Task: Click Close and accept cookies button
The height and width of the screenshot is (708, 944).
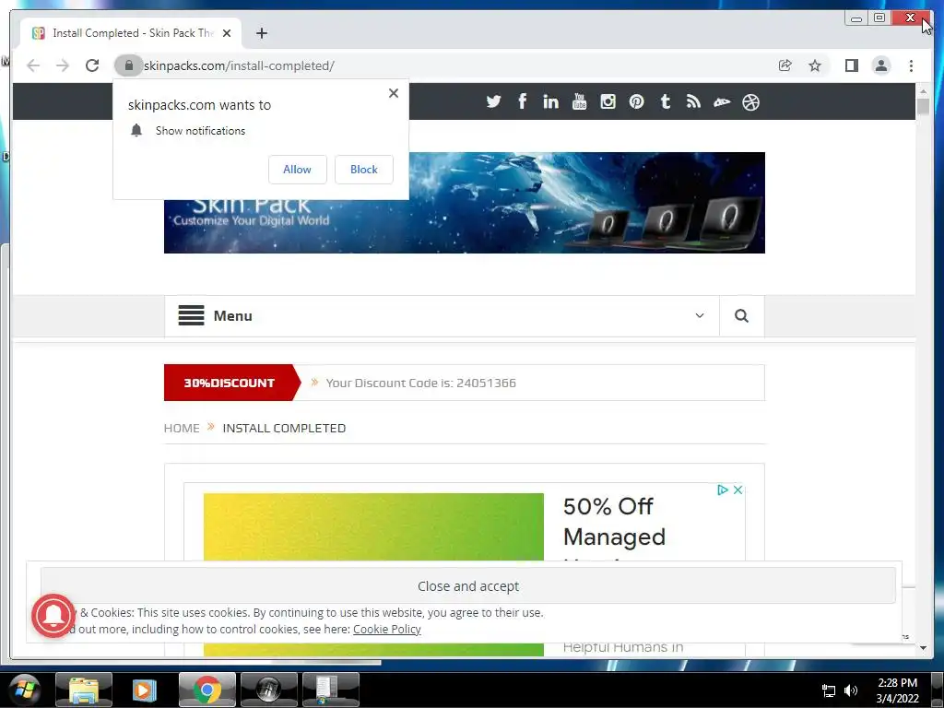Action: [x=467, y=585]
